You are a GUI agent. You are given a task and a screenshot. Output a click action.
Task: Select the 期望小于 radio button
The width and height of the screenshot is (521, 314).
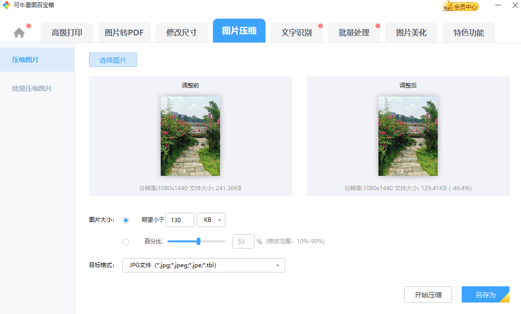coord(126,220)
